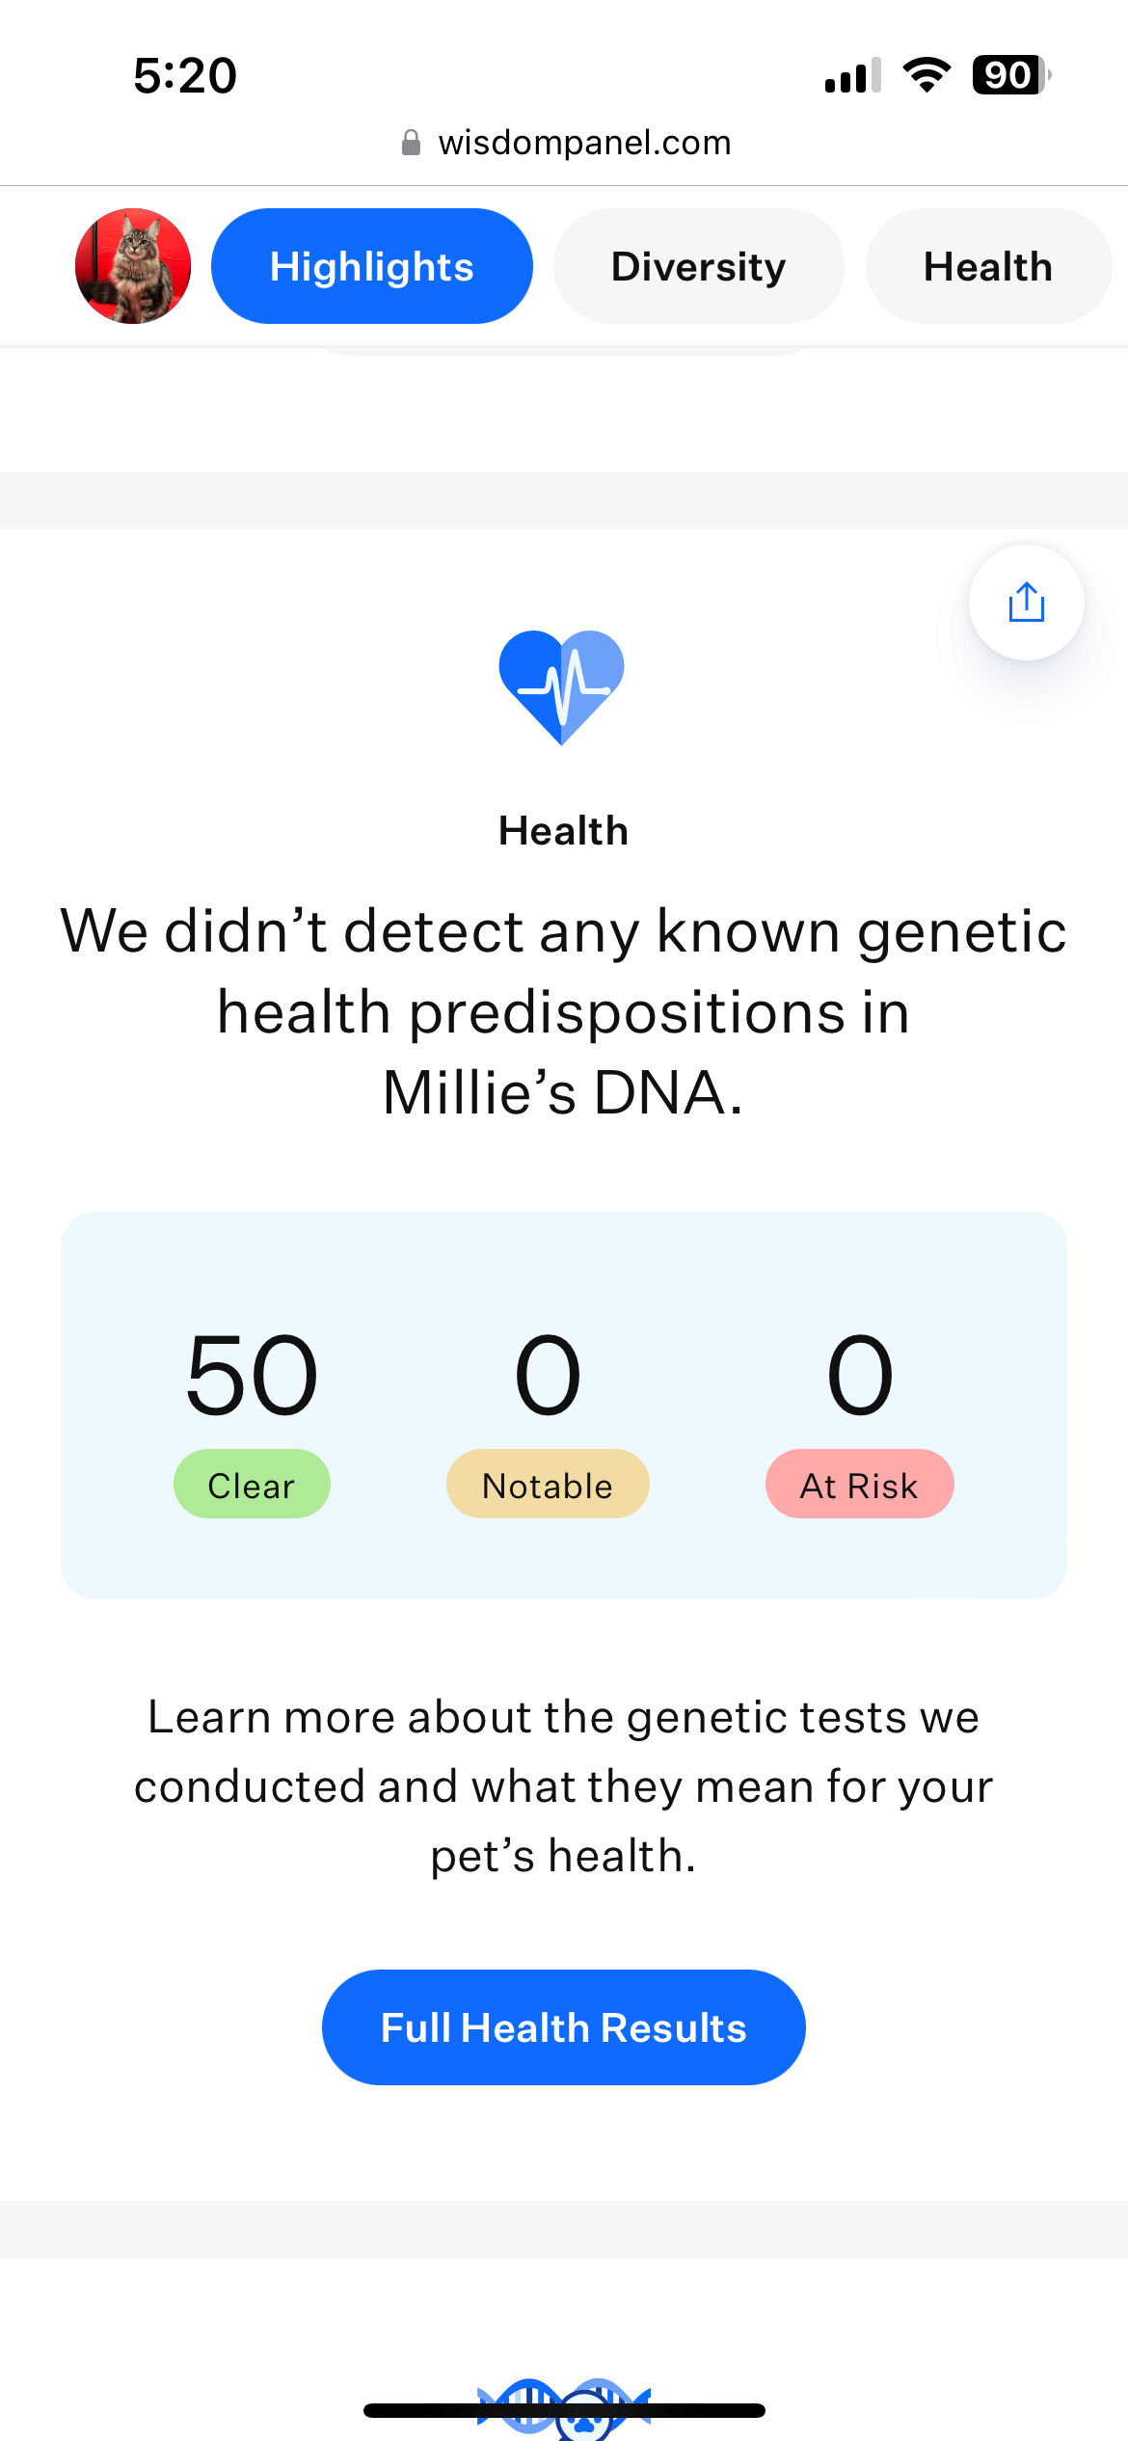This screenshot has height=2441, width=1128.
Task: Tap the cellular signal bars icon
Action: [x=852, y=75]
